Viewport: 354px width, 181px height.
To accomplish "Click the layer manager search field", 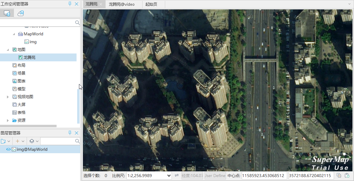I will tap(57, 141).
